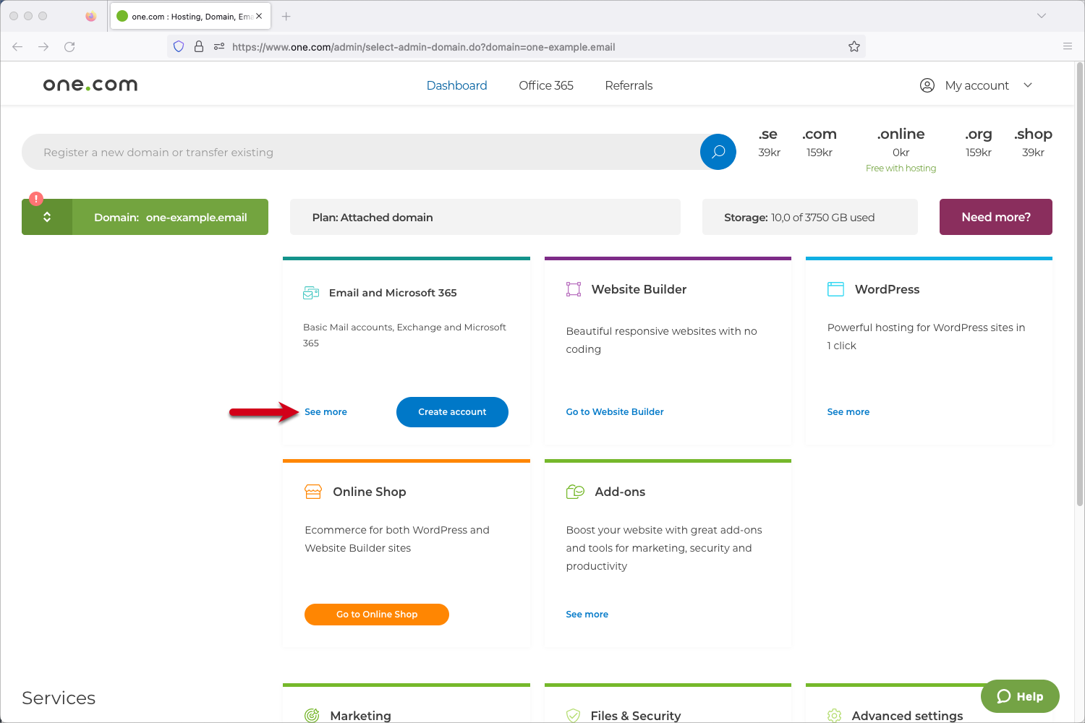Click the Website Builder card title
This screenshot has height=723, width=1085.
[639, 289]
